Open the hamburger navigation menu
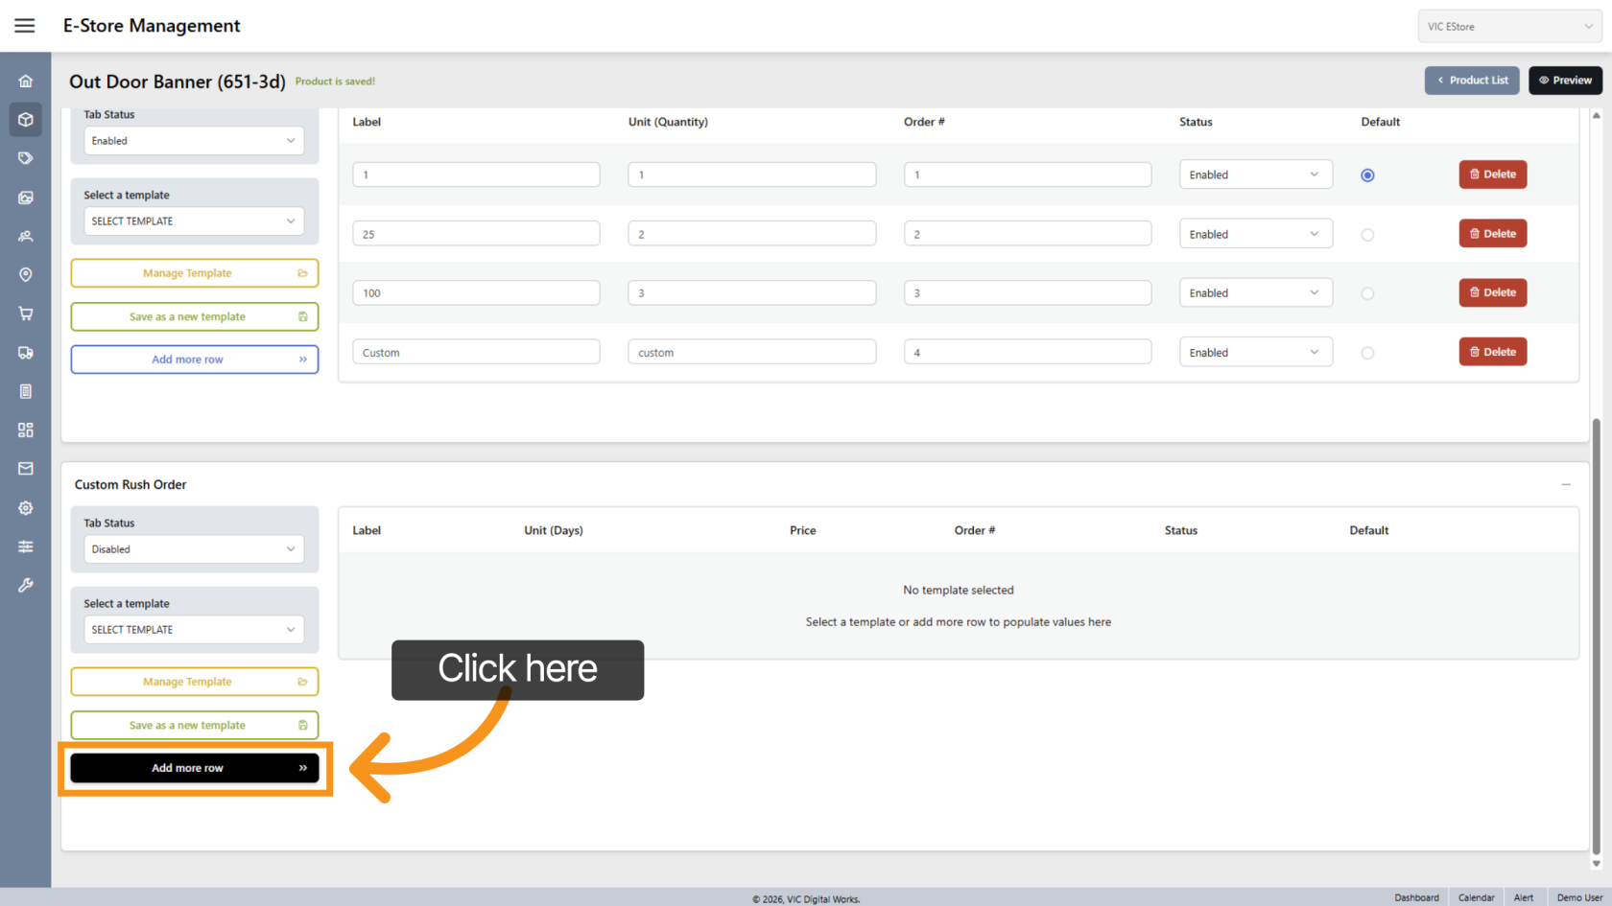1612x906 pixels. tap(25, 26)
